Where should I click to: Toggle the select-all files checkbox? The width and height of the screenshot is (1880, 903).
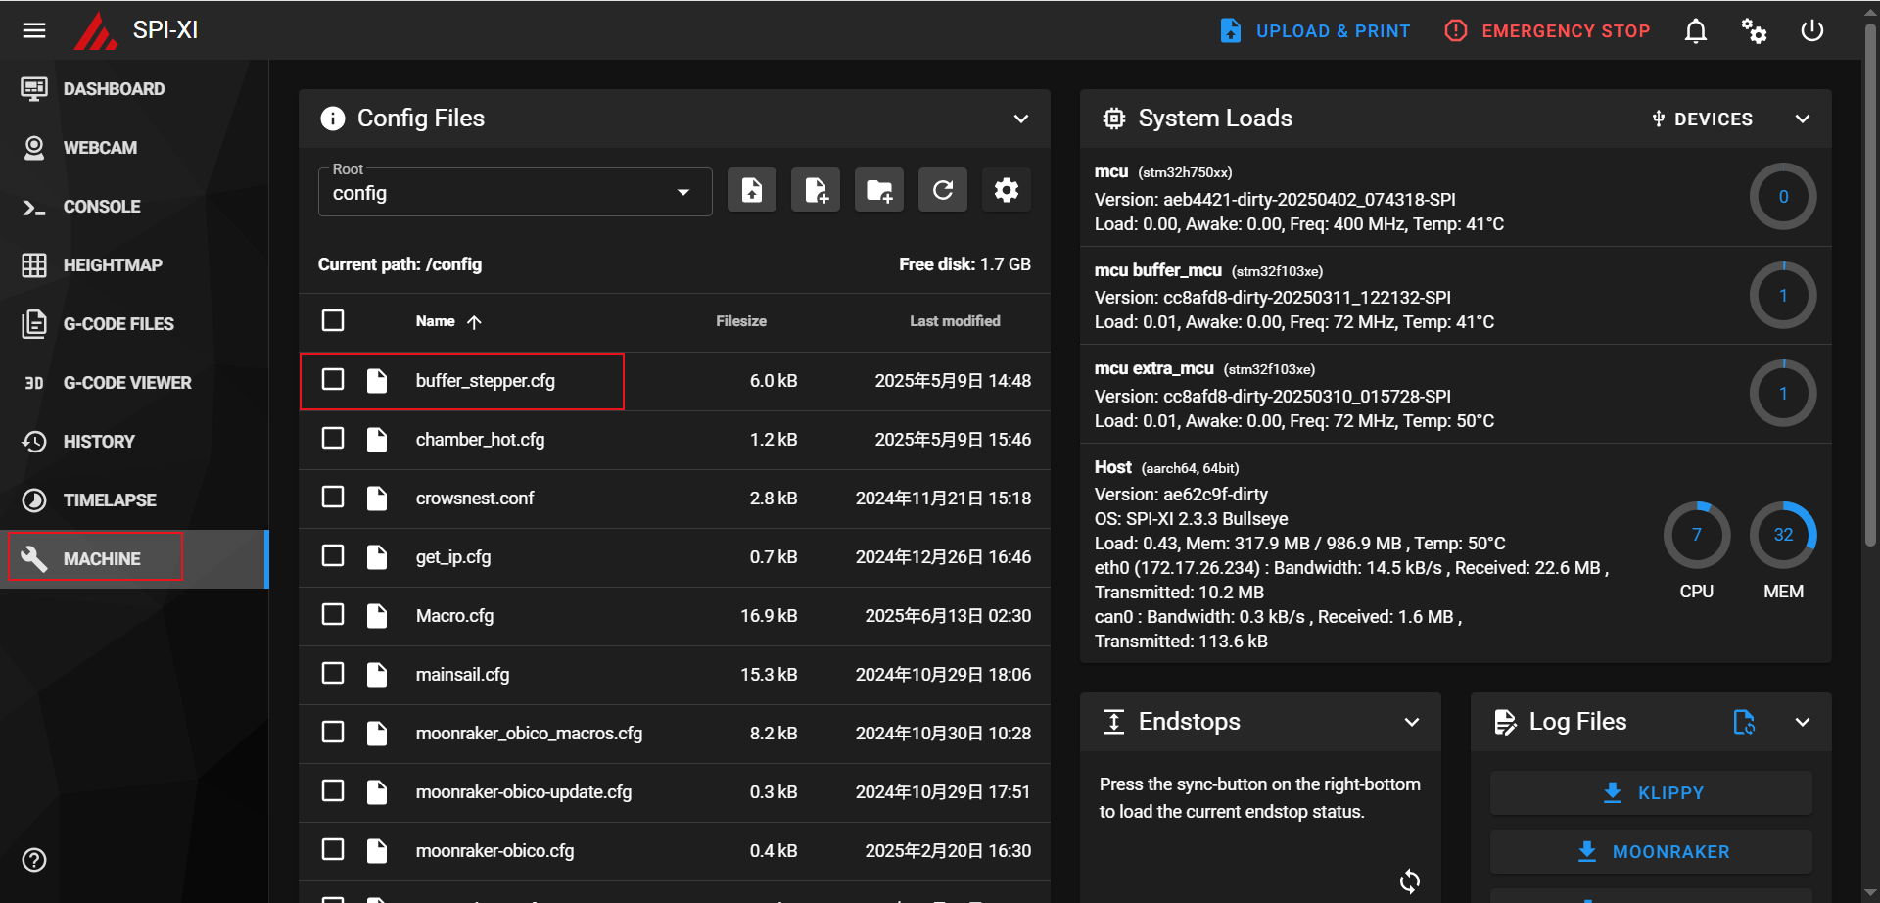click(333, 320)
